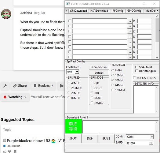Click the first address offset field
The height and width of the screenshot is (153, 160).
(144, 21)
